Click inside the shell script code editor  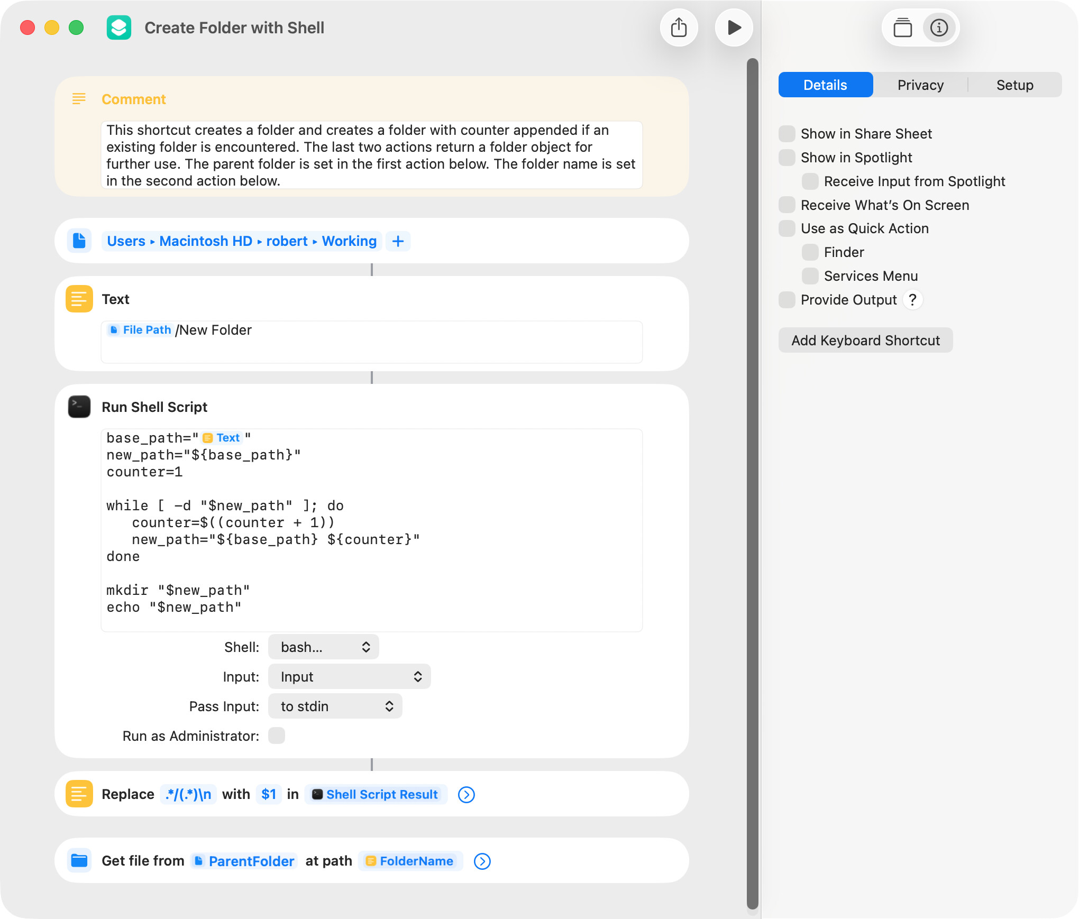[371, 530]
